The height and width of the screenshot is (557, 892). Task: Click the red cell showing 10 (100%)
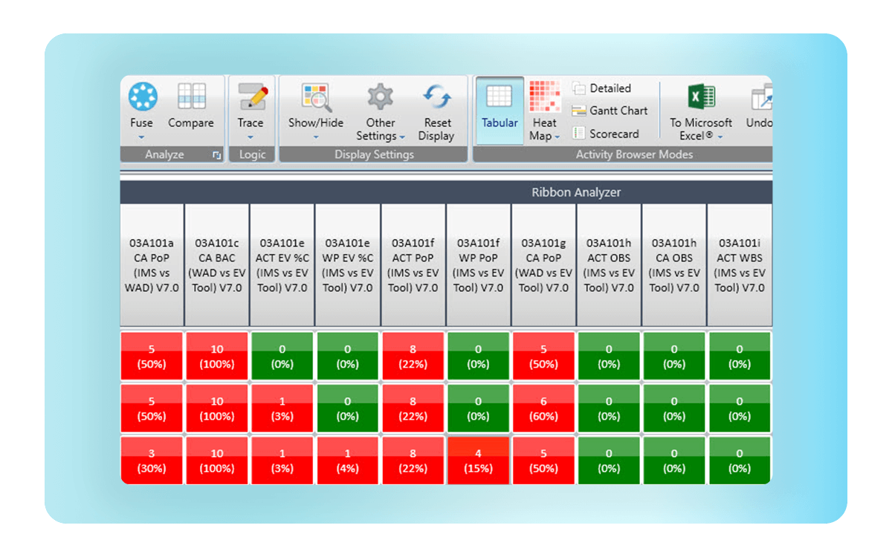216,356
